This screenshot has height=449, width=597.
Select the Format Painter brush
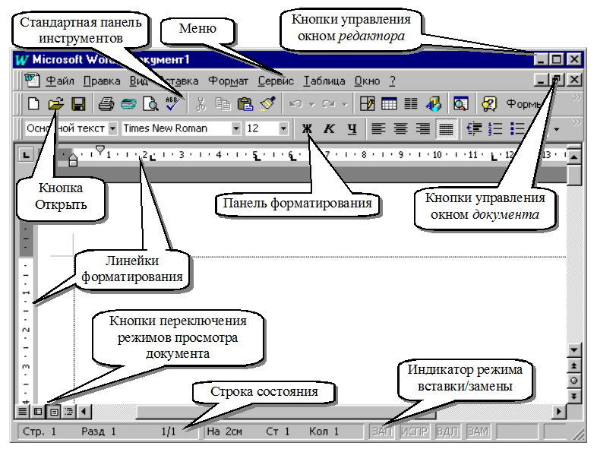tap(267, 103)
